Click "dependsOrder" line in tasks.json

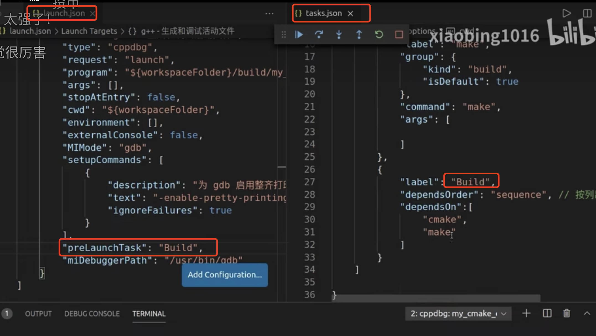click(475, 195)
